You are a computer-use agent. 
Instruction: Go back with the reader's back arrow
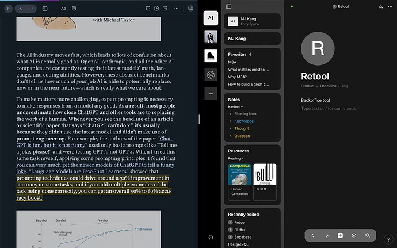(x=9, y=9)
